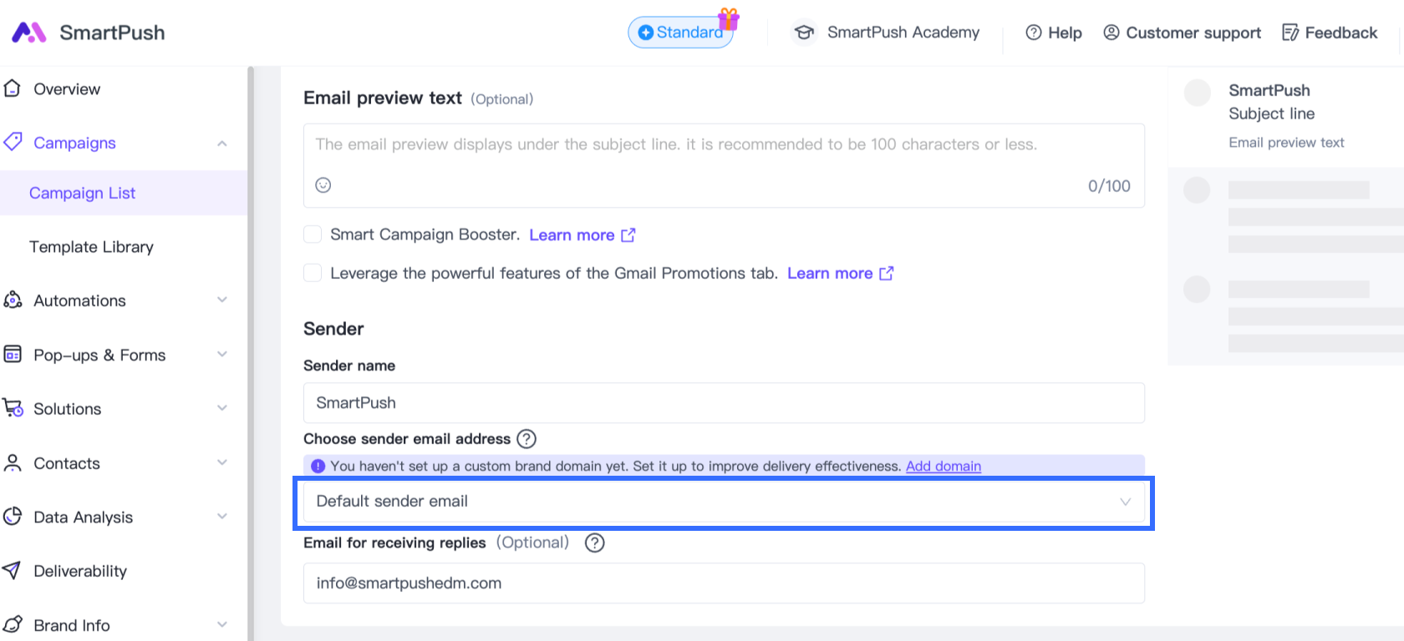This screenshot has height=641, width=1404.
Task: Expand the Contacts menu chevron
Action: (222, 463)
